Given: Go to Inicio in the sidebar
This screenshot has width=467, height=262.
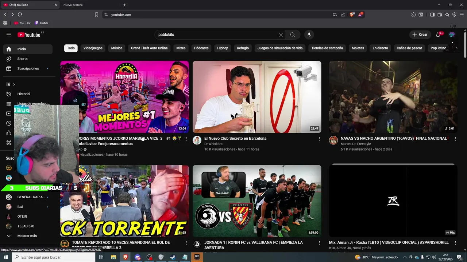Looking at the screenshot, I should tap(28, 49).
